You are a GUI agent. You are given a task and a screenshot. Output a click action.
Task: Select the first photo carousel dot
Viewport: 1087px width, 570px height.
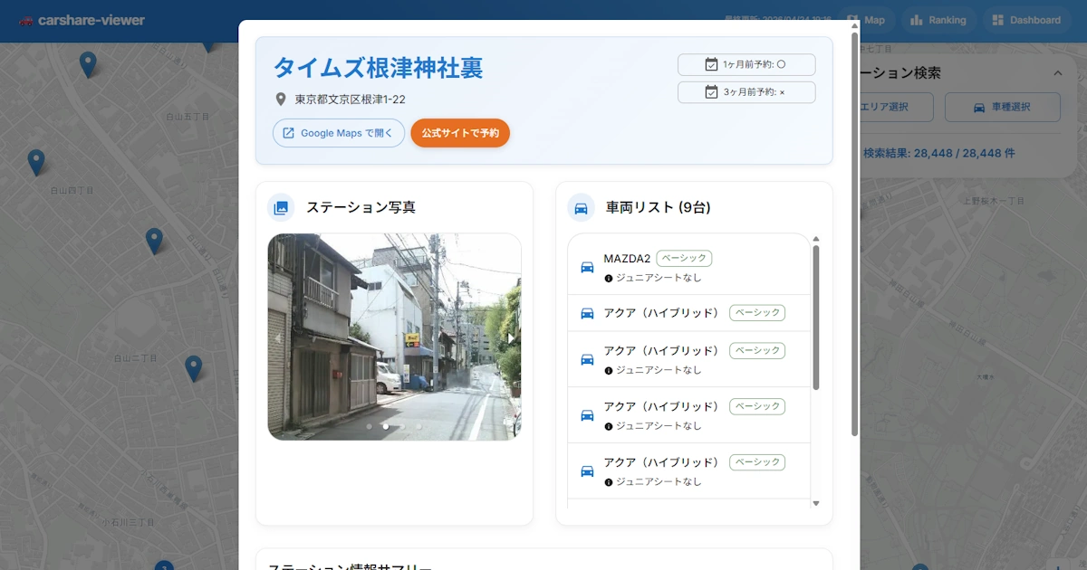(x=369, y=425)
